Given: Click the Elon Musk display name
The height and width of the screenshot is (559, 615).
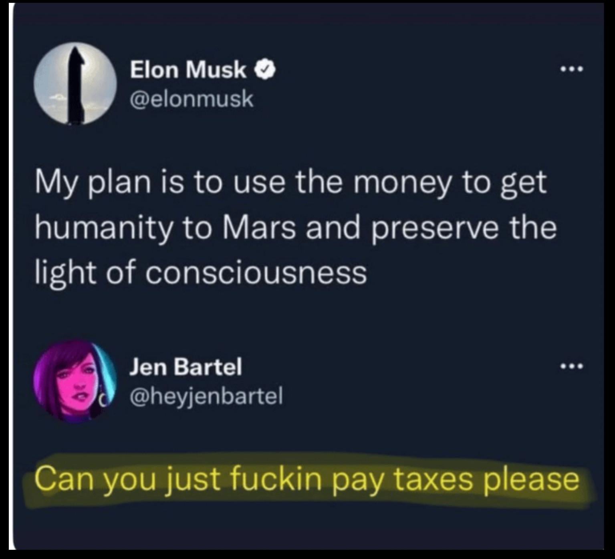Looking at the screenshot, I should pos(188,70).
